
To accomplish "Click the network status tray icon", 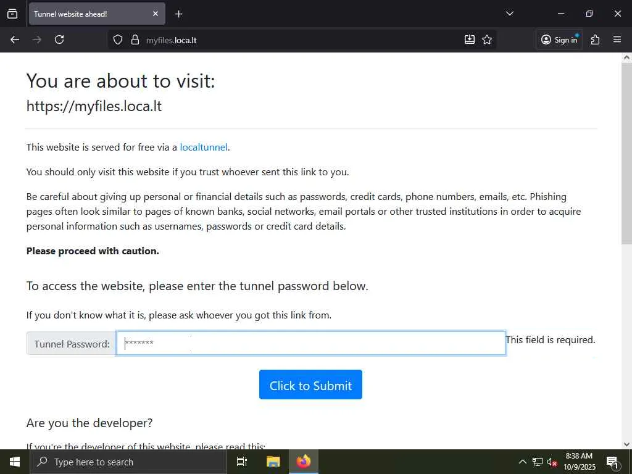I will 538,462.
